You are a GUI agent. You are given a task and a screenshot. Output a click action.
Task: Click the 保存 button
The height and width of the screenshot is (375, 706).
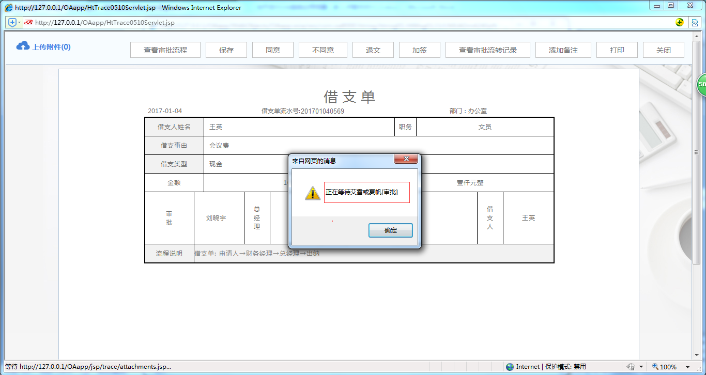tap(226, 50)
